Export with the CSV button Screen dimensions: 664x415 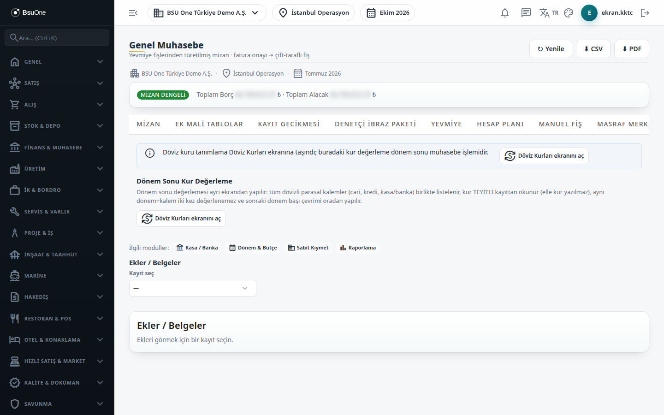point(593,49)
